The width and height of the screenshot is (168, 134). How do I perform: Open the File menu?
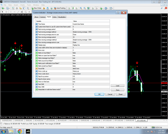click(5, 5)
